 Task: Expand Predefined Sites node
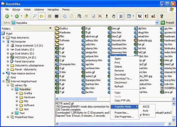pyautogui.click(x=8, y=117)
